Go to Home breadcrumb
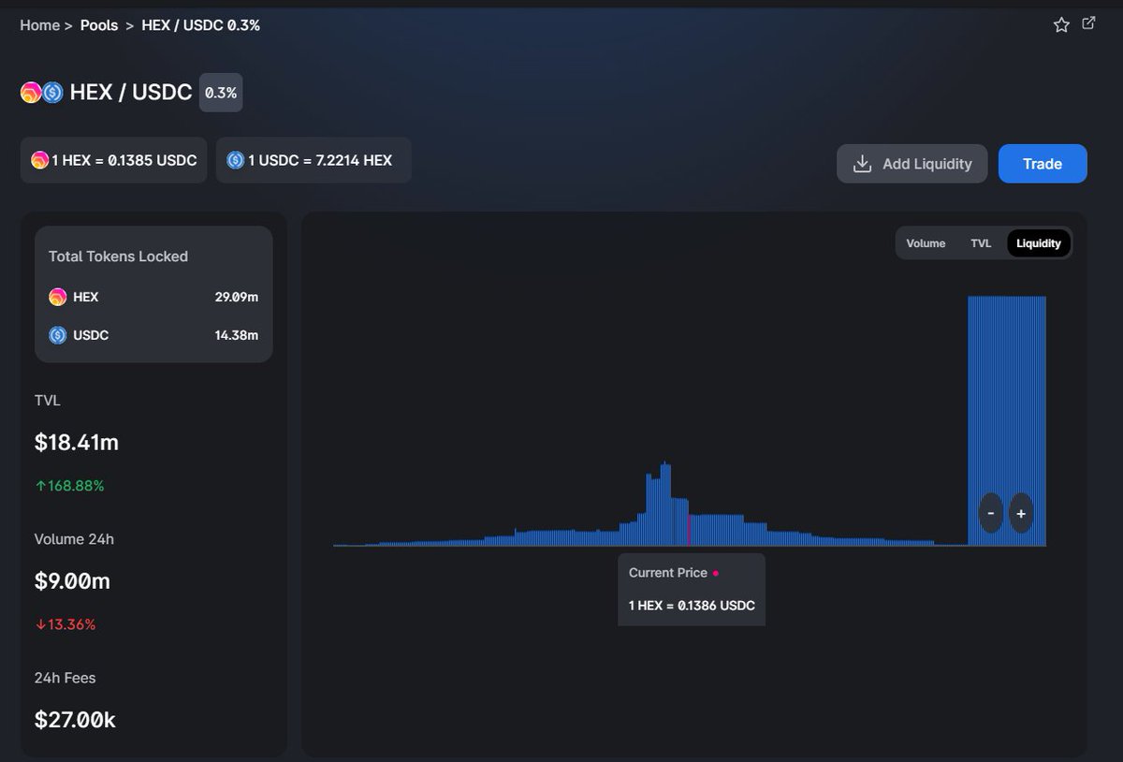The image size is (1123, 762). coord(39,25)
